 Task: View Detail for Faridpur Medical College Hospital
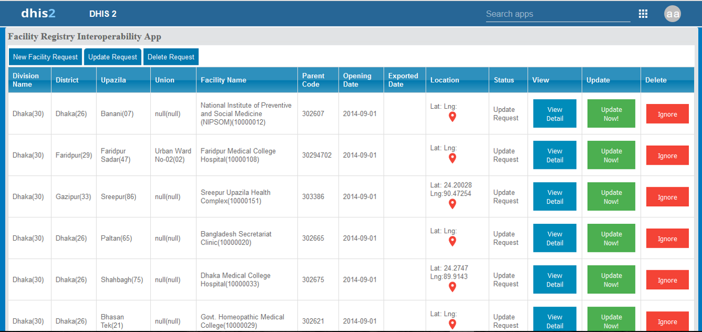554,155
